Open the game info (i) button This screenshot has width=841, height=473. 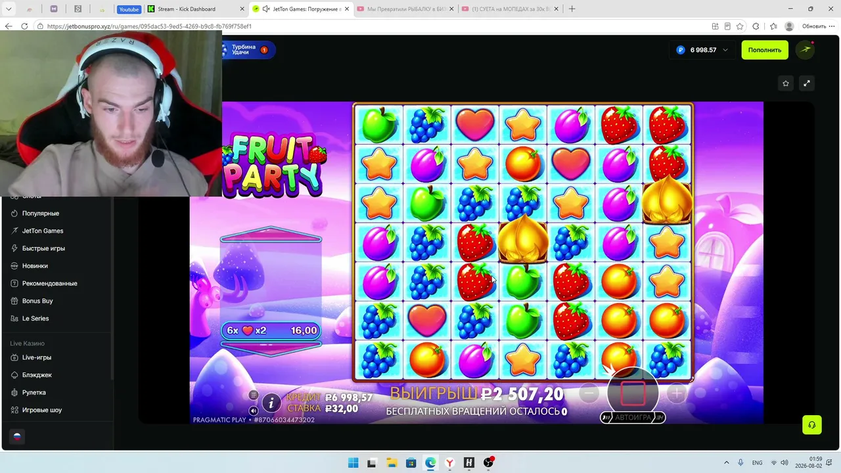click(271, 403)
